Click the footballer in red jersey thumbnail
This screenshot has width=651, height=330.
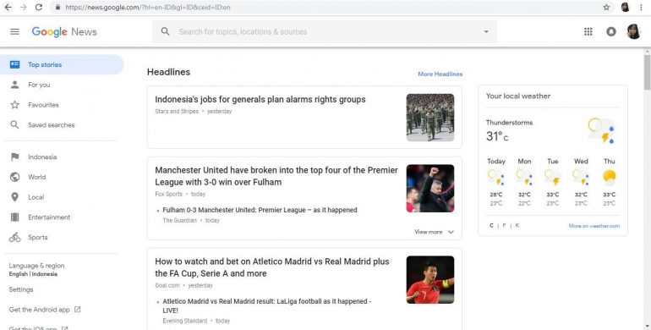click(x=430, y=280)
